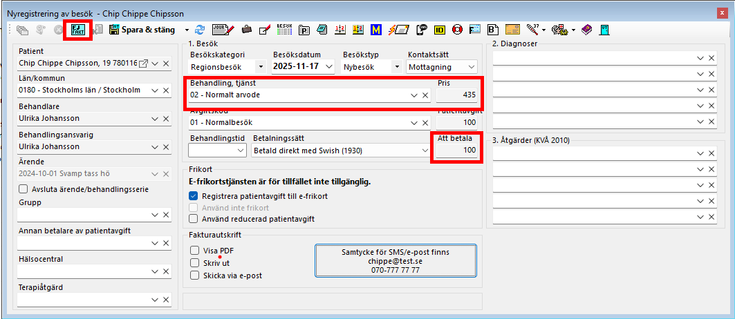
Task: Click the red lifebuoy toolbar icon
Action: point(457,30)
